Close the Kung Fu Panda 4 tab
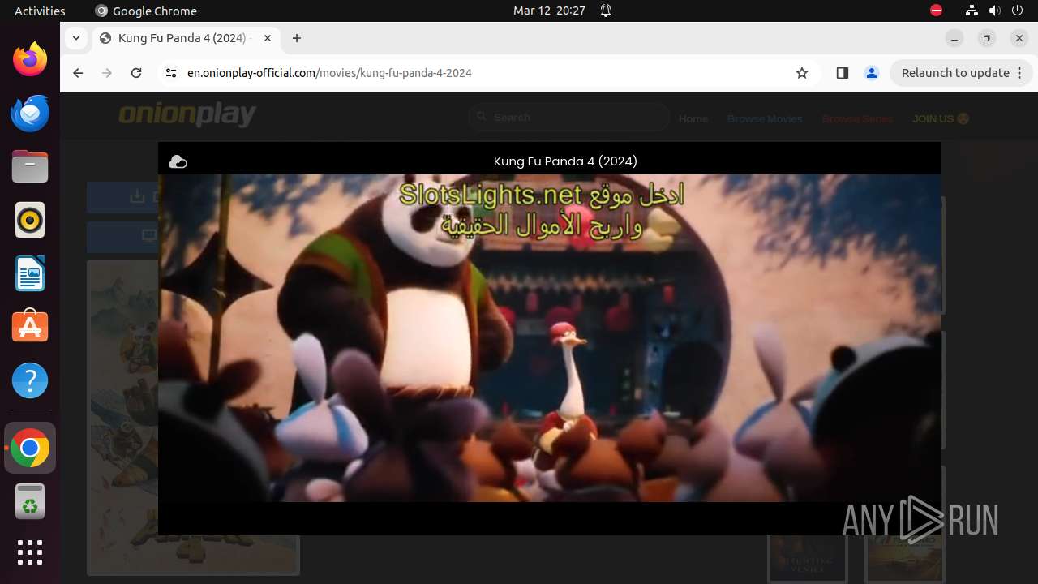 click(x=268, y=38)
